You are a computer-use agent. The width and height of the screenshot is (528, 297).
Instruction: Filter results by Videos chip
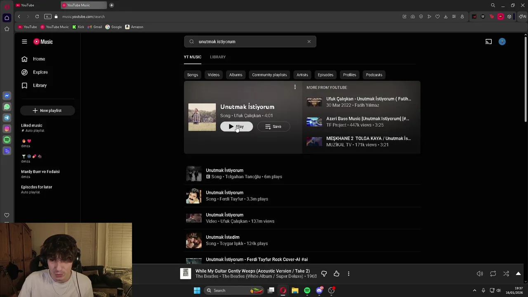coord(214,75)
